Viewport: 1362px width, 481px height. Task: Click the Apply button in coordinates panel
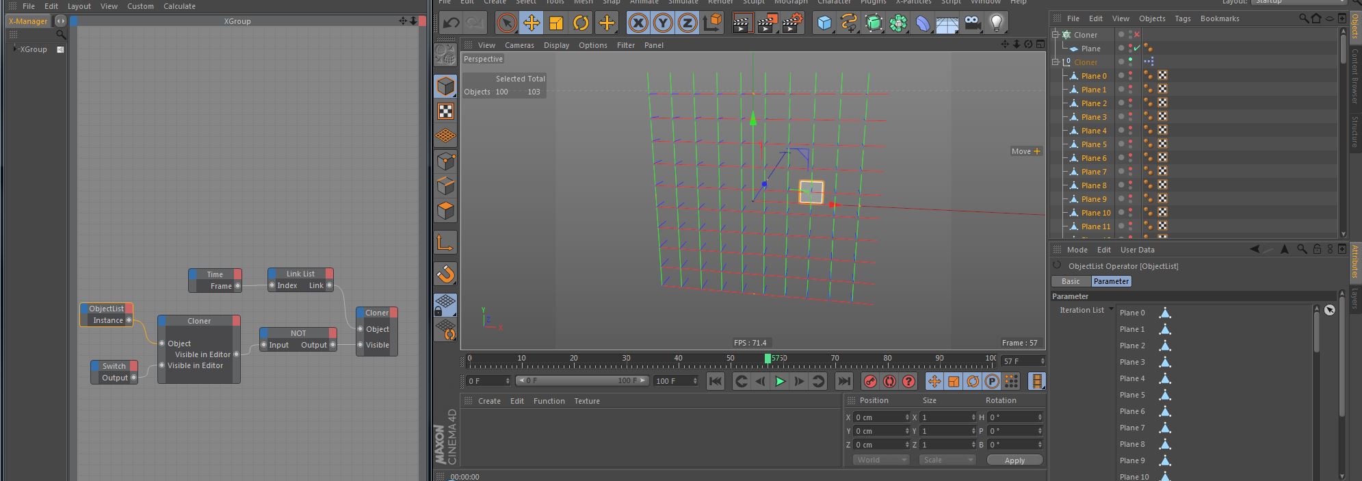click(1014, 460)
